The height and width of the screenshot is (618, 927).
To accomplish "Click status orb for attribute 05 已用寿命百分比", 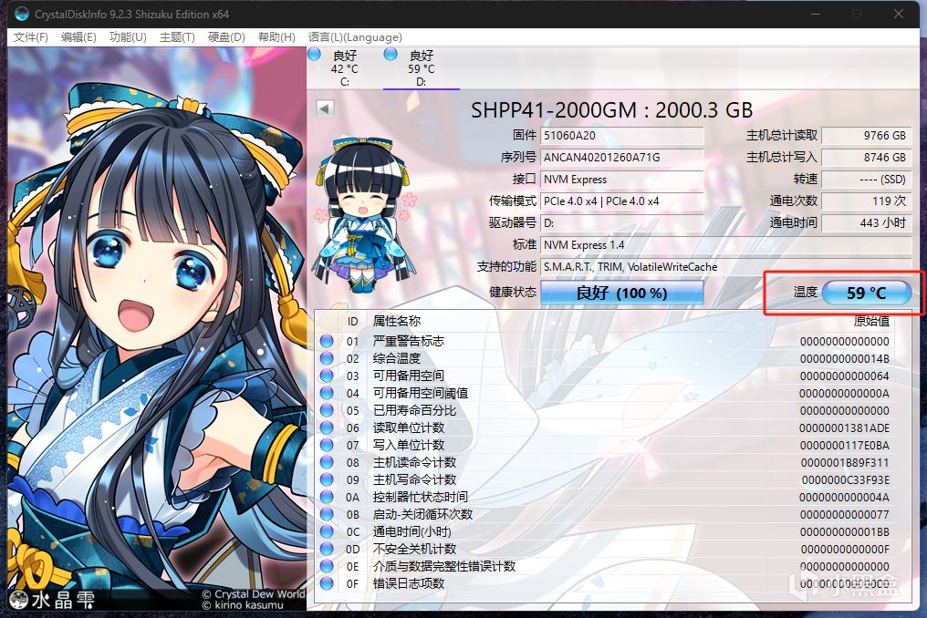I will point(327,410).
